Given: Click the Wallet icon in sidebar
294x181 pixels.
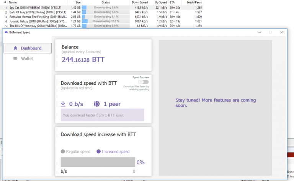Looking at the screenshot, I should coord(15,58).
